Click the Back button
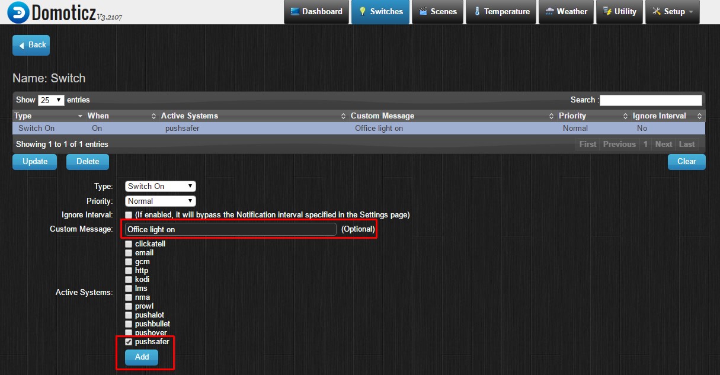Image resolution: width=720 pixels, height=375 pixels. tap(31, 45)
